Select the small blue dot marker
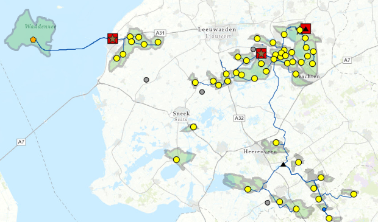Viewport: 378px width, 222px height. coord(324,209)
